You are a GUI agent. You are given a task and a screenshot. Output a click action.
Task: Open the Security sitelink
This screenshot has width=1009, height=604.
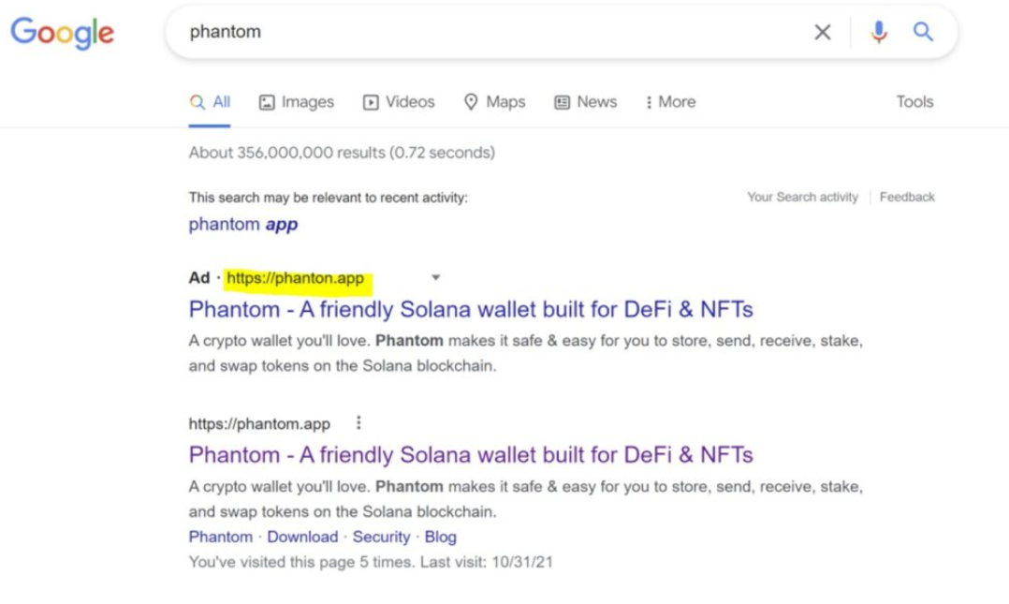pos(381,537)
